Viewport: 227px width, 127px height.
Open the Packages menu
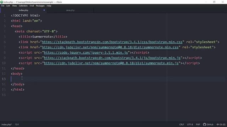[40, 6]
